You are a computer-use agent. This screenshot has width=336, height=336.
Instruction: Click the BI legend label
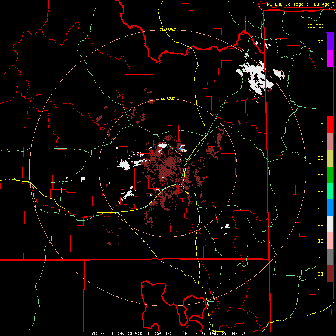(320, 274)
